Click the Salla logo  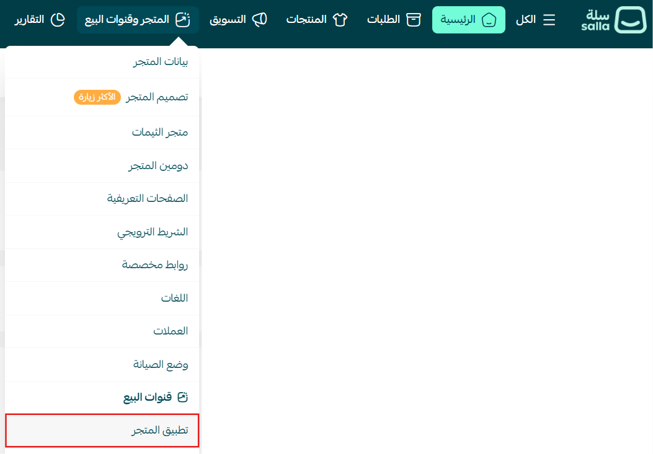point(614,20)
